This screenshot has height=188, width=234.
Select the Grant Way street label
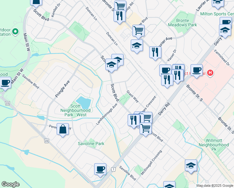click(133, 97)
